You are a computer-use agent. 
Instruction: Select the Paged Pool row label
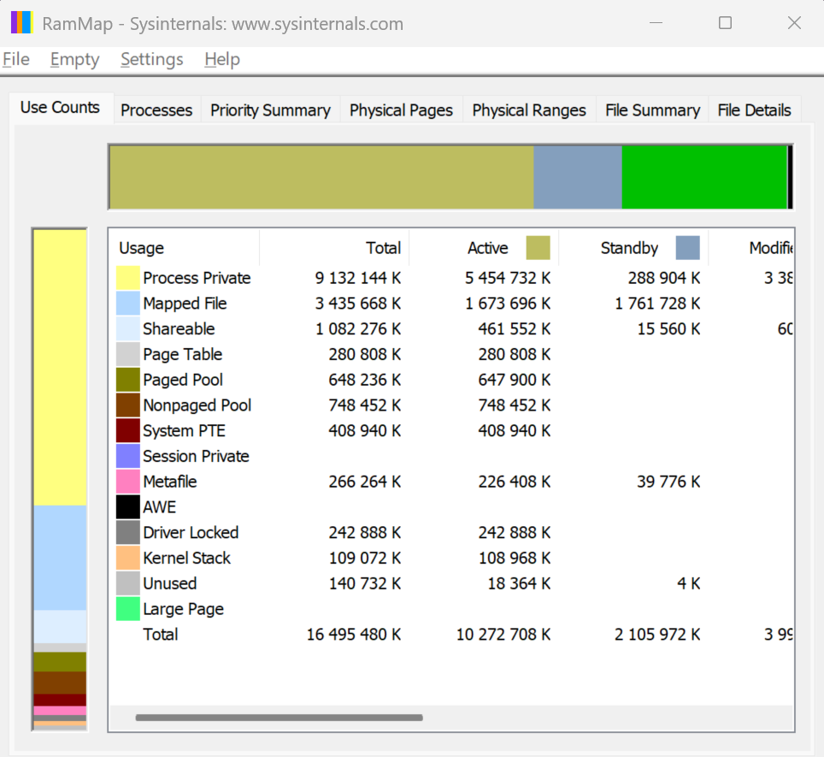pos(183,380)
